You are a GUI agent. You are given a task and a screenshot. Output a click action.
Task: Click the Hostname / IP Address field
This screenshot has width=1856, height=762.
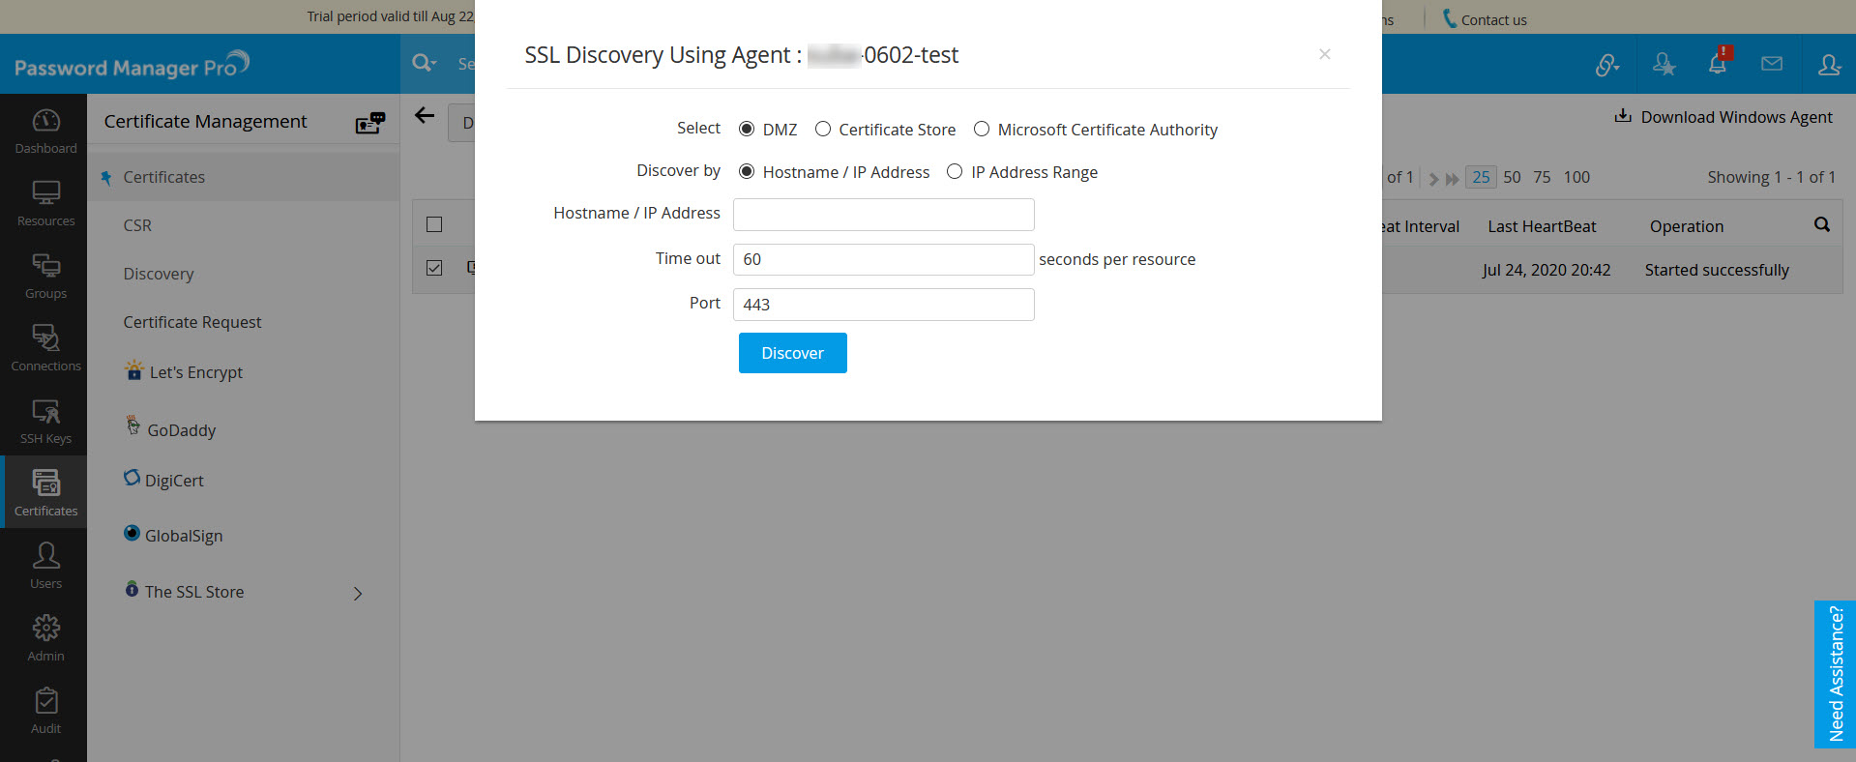tap(883, 215)
